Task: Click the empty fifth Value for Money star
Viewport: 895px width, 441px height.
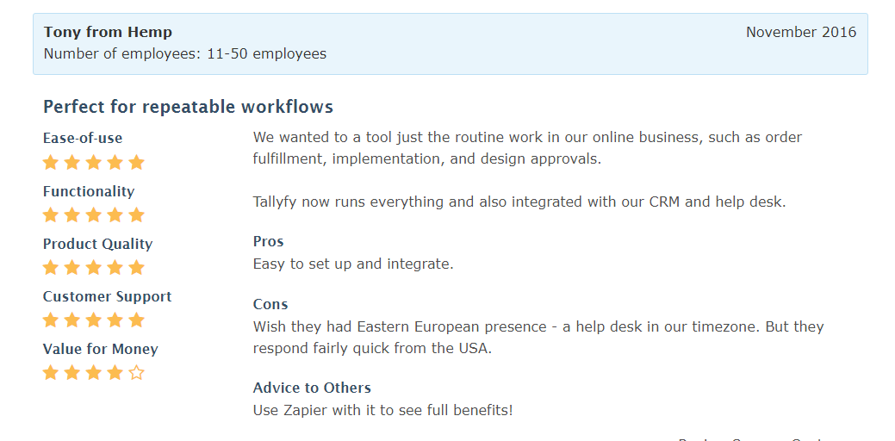Action: pyautogui.click(x=136, y=373)
